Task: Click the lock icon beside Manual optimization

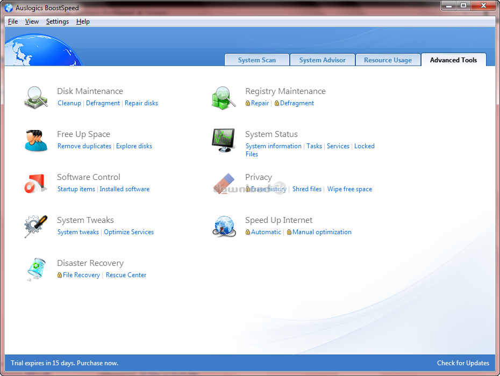Action: point(289,232)
